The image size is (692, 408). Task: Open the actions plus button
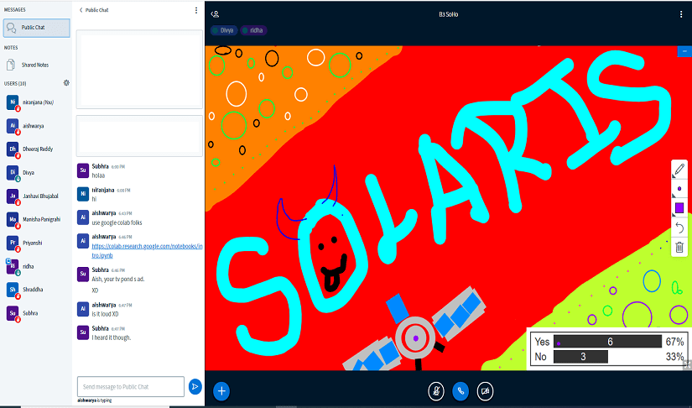221,391
